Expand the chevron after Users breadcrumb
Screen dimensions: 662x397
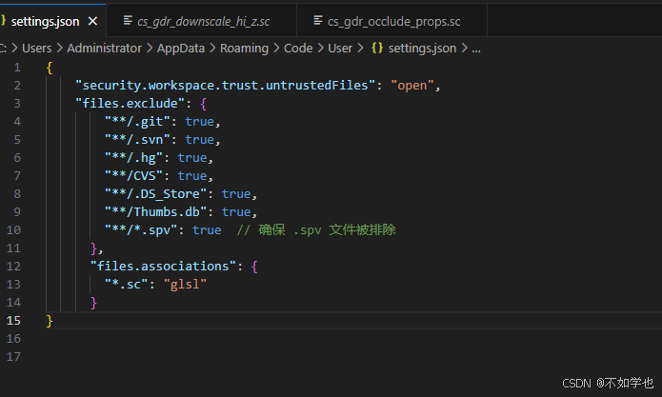(59, 49)
